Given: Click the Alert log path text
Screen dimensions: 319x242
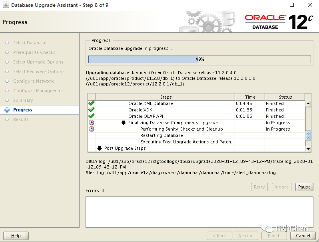Looking at the screenshot, I should [181, 173].
